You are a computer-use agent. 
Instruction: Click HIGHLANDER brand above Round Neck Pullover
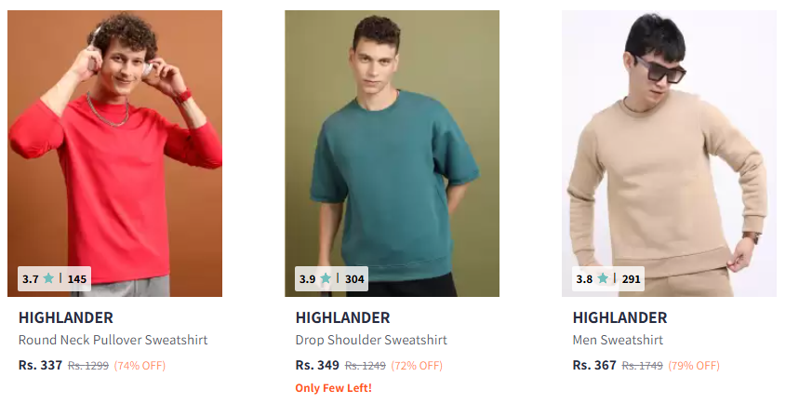(x=66, y=317)
